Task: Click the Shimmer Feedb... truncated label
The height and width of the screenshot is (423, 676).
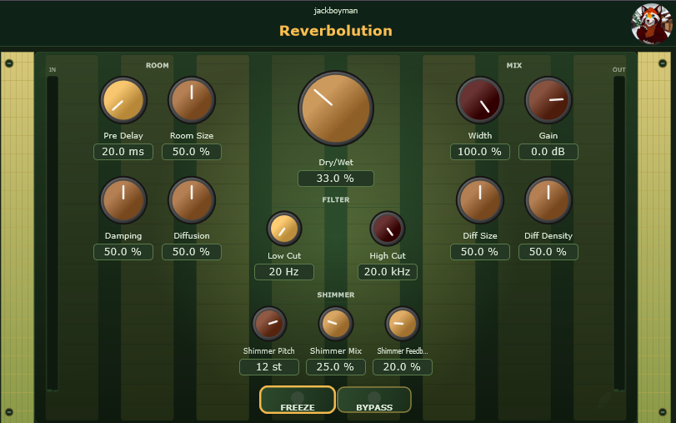Action: [x=403, y=351]
